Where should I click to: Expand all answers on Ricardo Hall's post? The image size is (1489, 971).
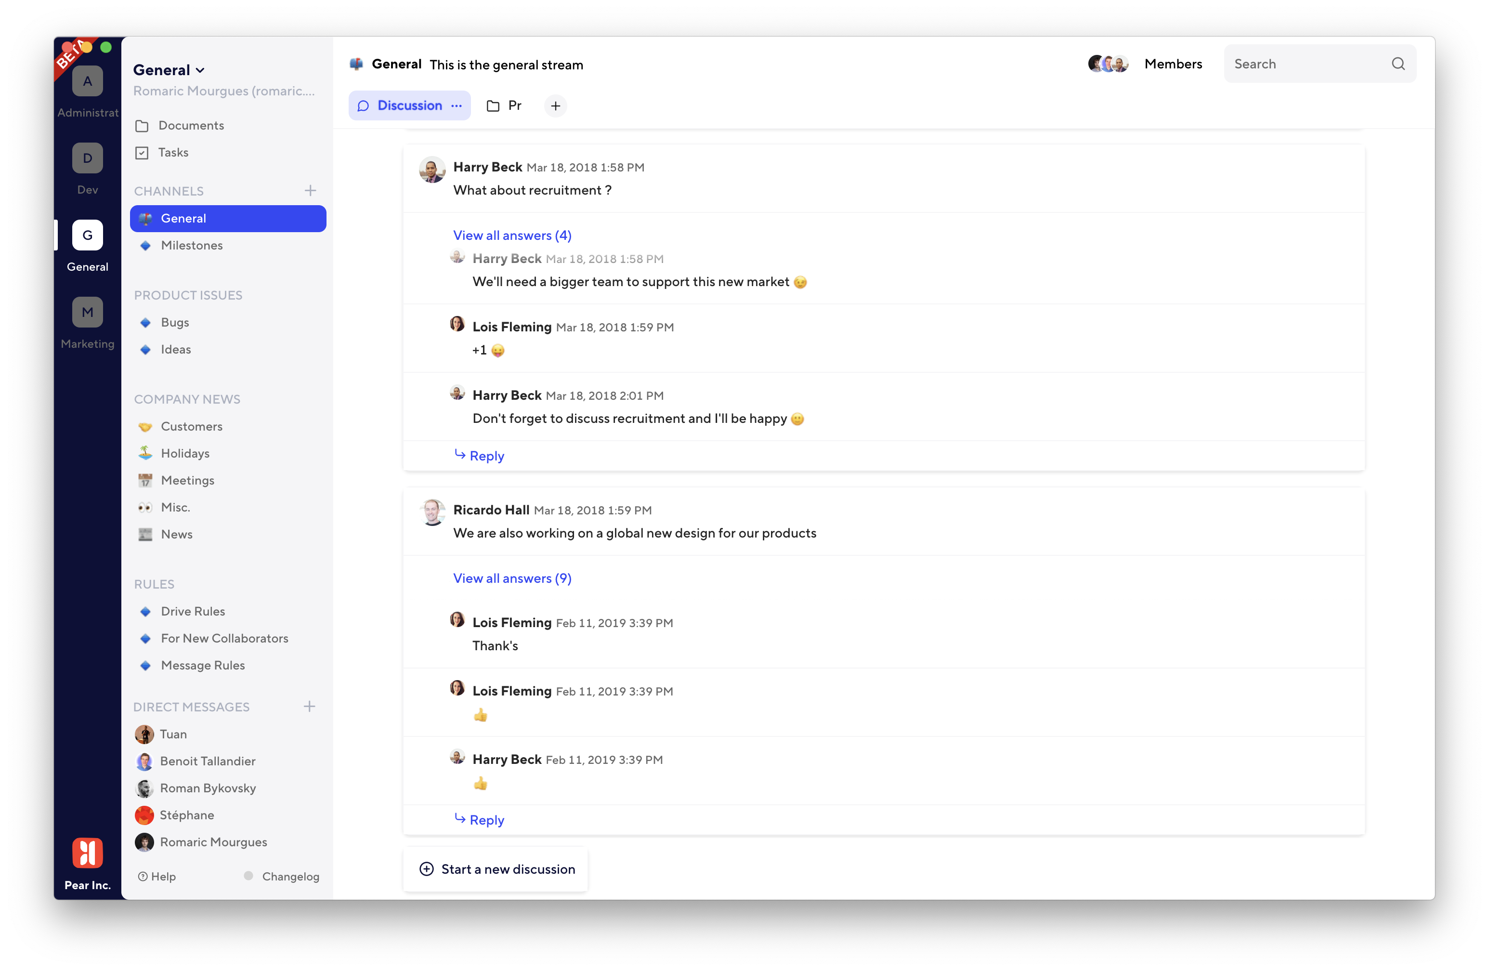(x=512, y=578)
